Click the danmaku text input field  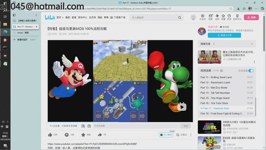click(137, 126)
